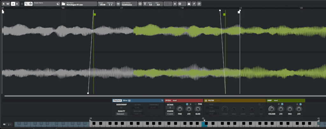
Task: Open the AMP mod tab
Action: click(276, 100)
